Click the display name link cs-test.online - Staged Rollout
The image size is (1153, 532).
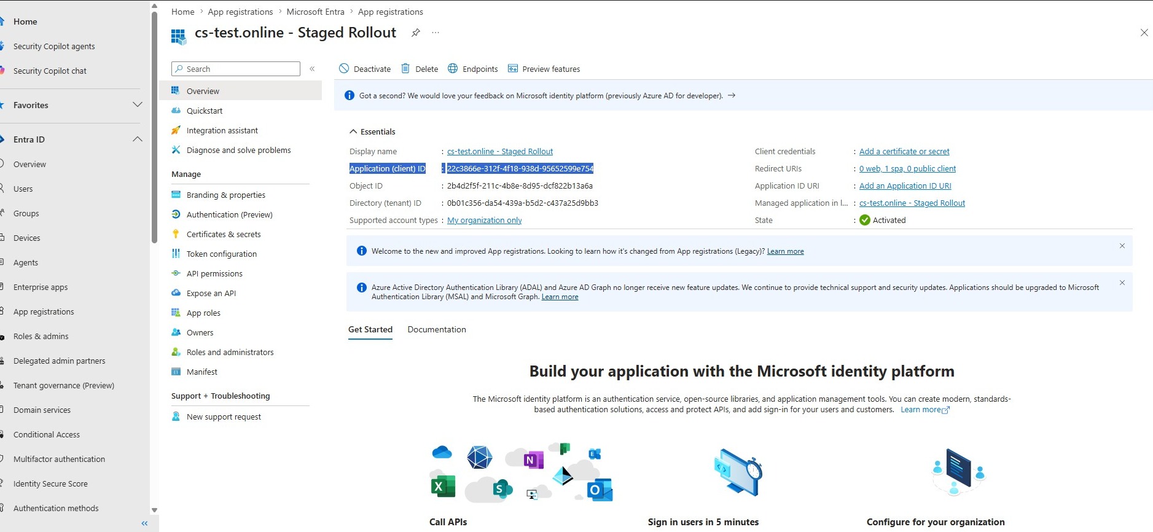(500, 152)
